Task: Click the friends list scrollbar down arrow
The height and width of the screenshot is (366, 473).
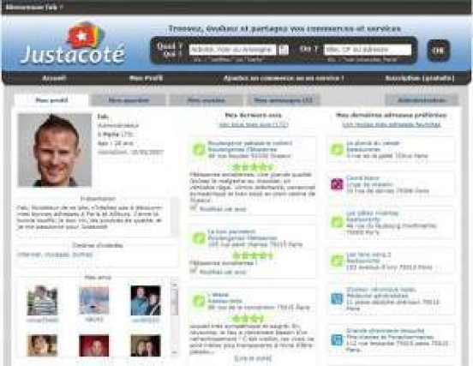Action: click(x=174, y=352)
